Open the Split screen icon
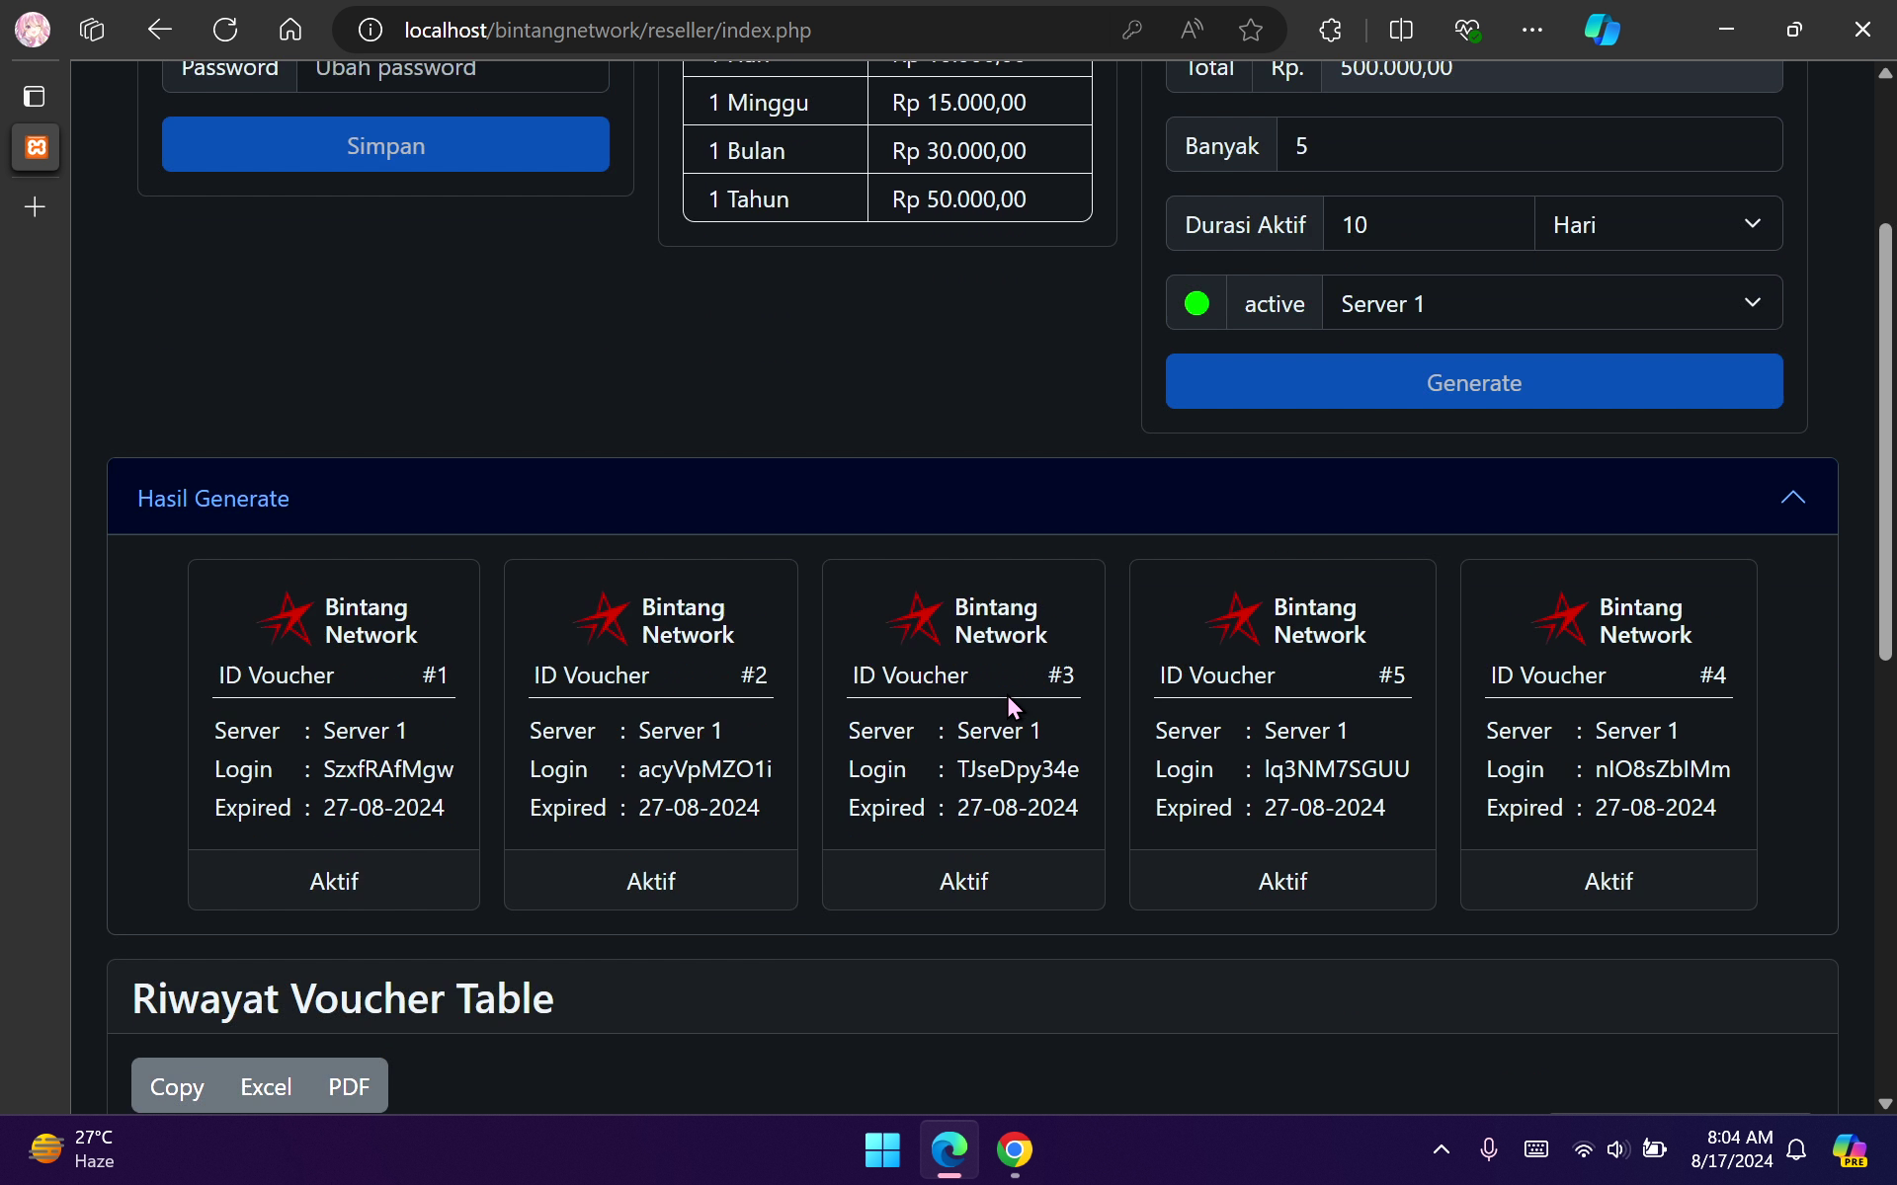Screen dimensions: 1897x1185 pos(1401,31)
